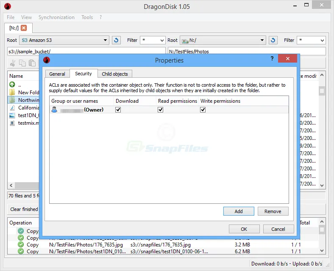Click the test1DN image file icon
This screenshot has width=334, height=271.
coord(12,115)
